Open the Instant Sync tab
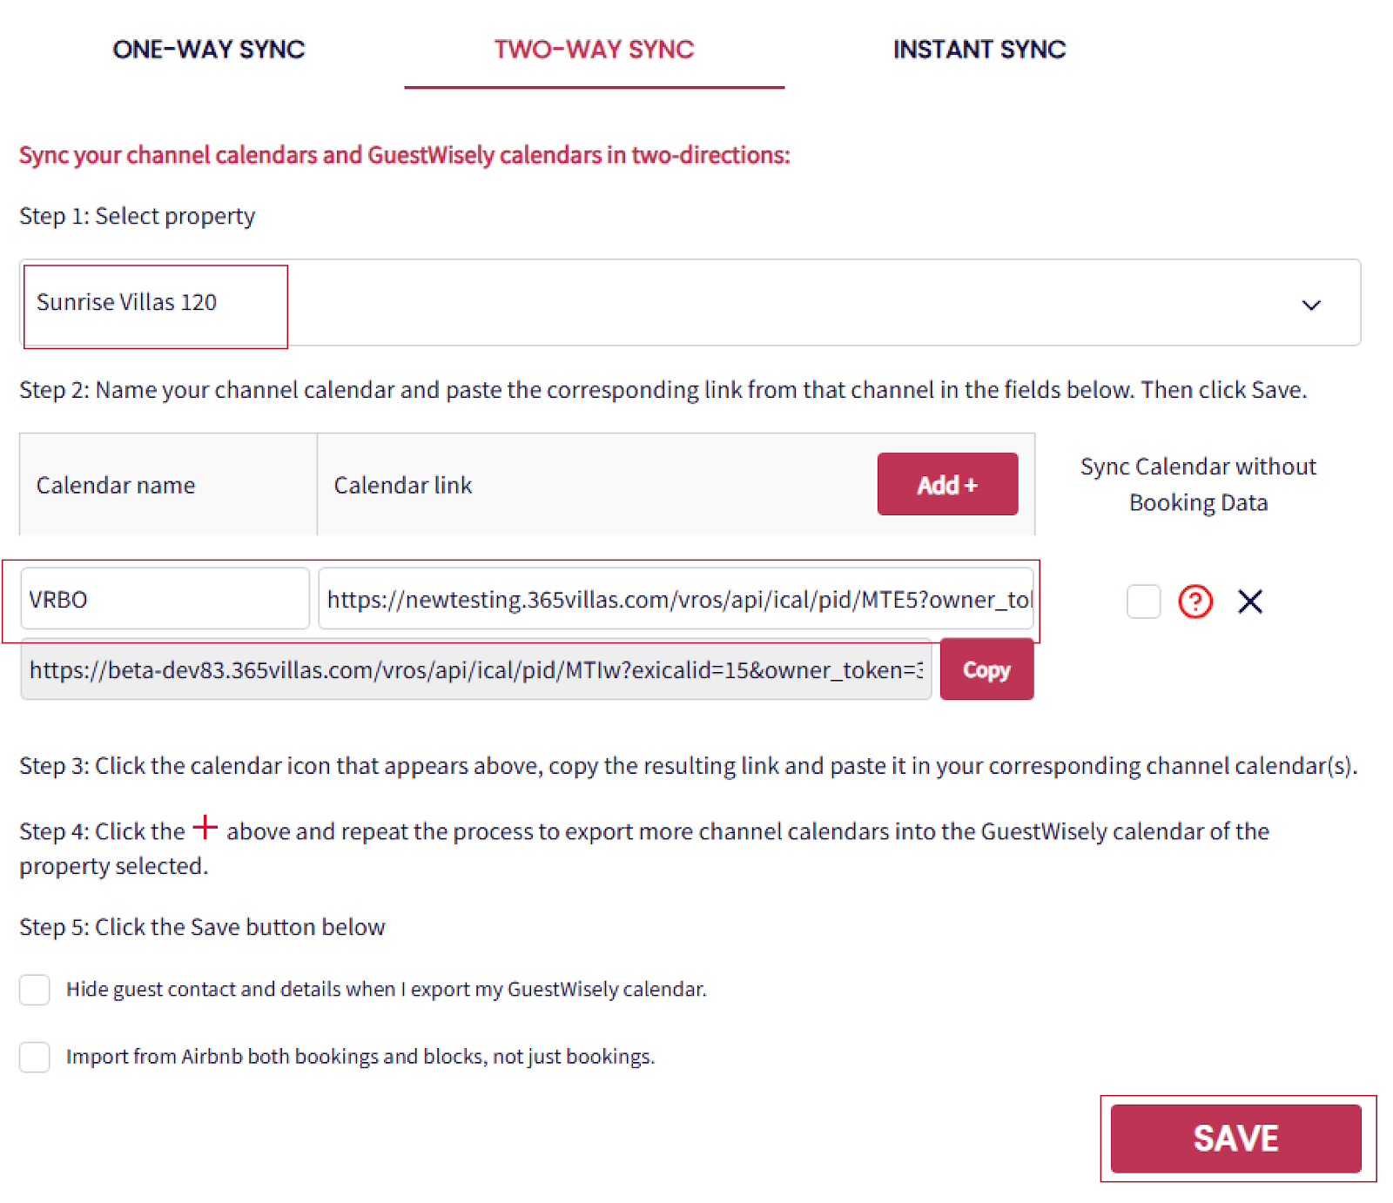1393x1203 pixels. (x=979, y=50)
